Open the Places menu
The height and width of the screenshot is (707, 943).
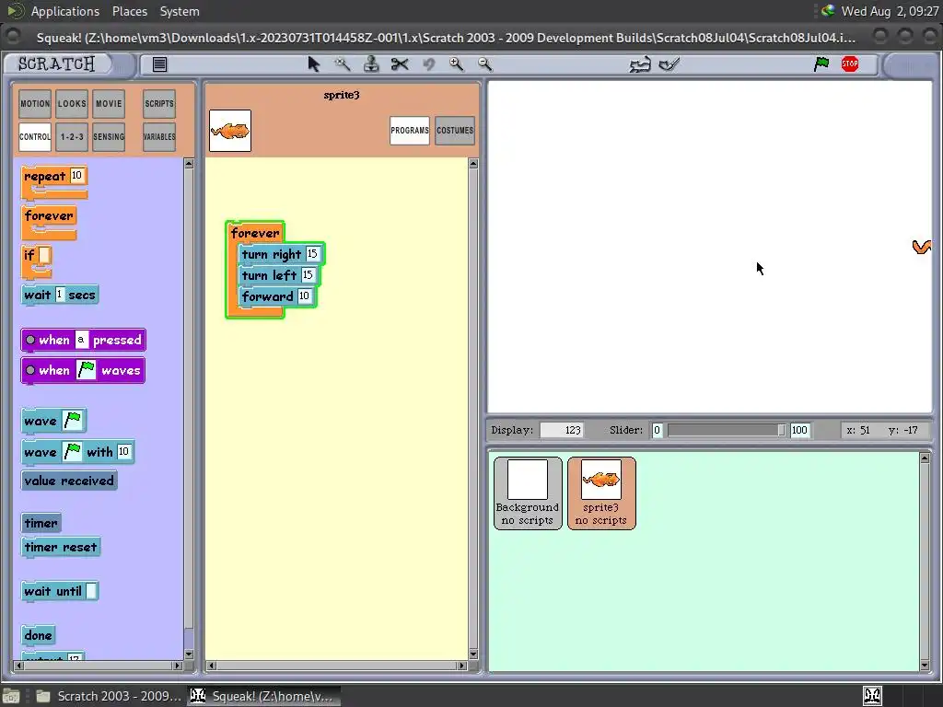pyautogui.click(x=129, y=11)
